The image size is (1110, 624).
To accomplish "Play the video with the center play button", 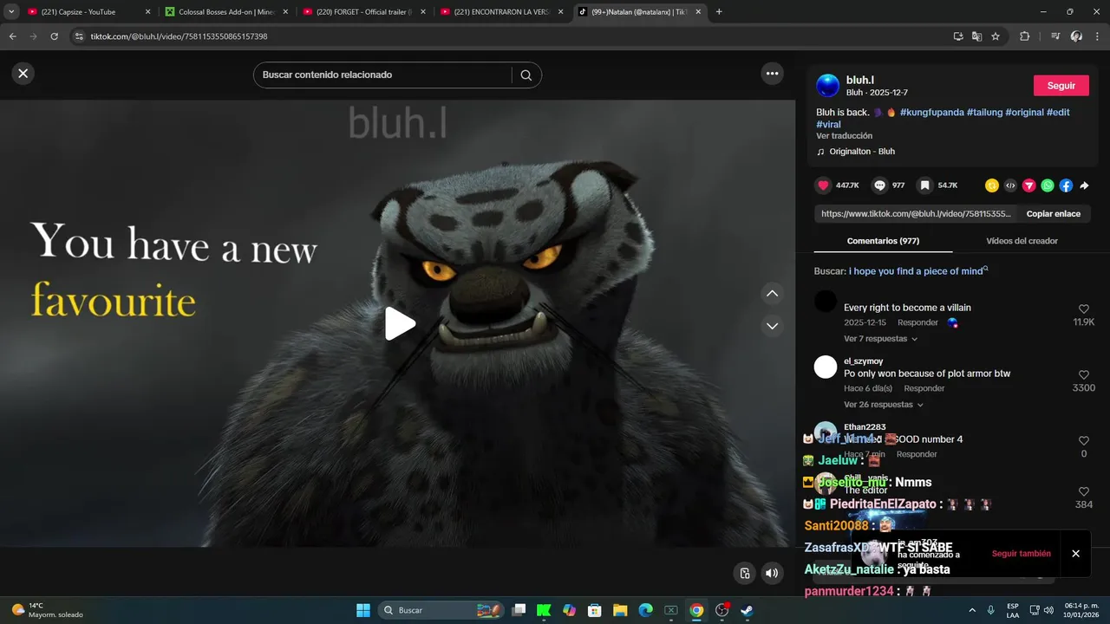I will (x=400, y=323).
